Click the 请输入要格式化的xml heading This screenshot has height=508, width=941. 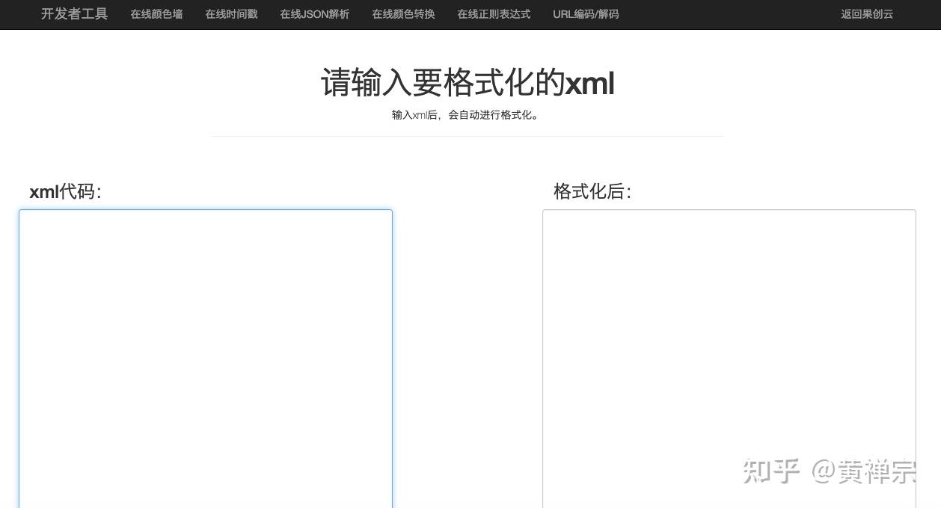coord(467,84)
